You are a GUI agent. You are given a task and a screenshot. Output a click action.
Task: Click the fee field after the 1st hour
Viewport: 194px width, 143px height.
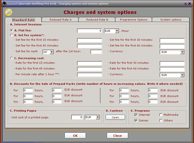(x=96, y=52)
